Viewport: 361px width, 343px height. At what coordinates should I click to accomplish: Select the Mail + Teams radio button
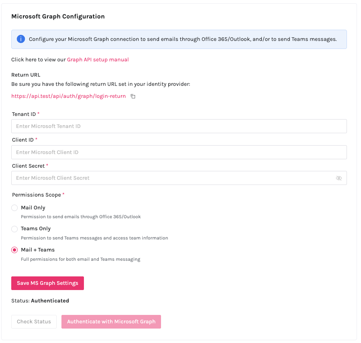click(x=14, y=250)
